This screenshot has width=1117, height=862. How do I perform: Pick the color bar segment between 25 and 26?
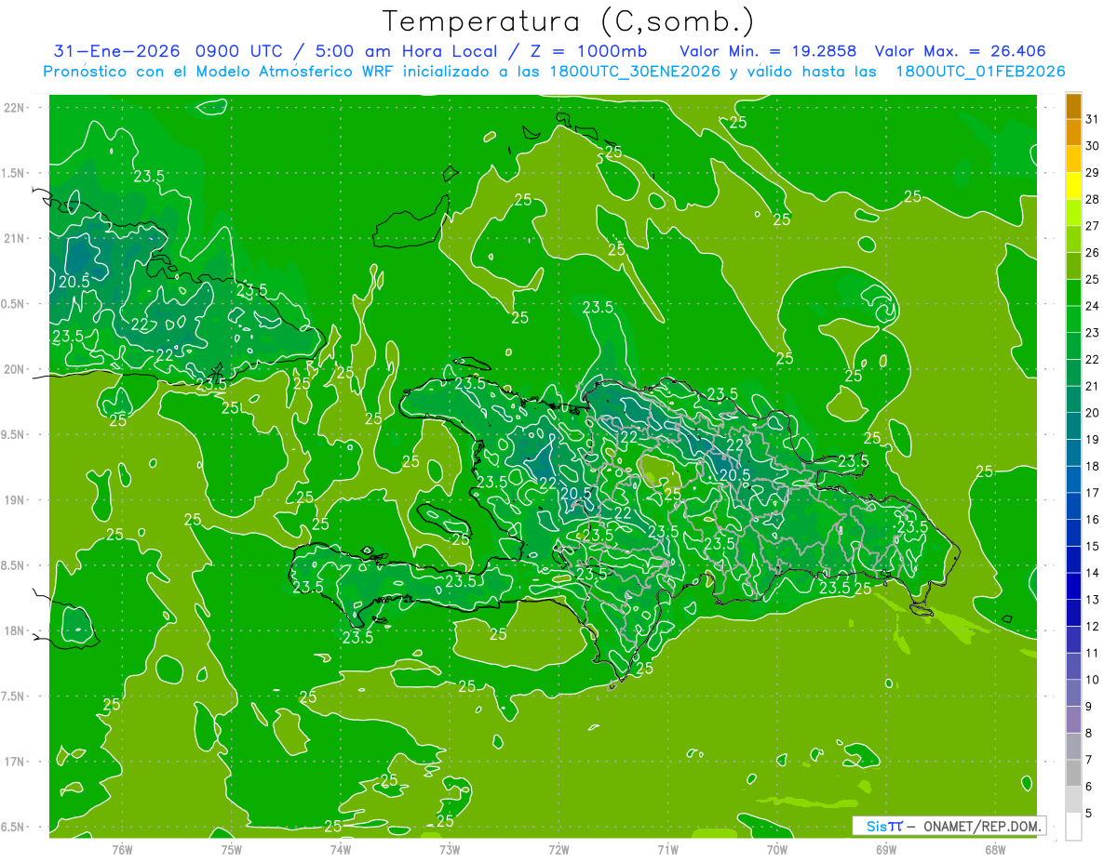[1073, 266]
